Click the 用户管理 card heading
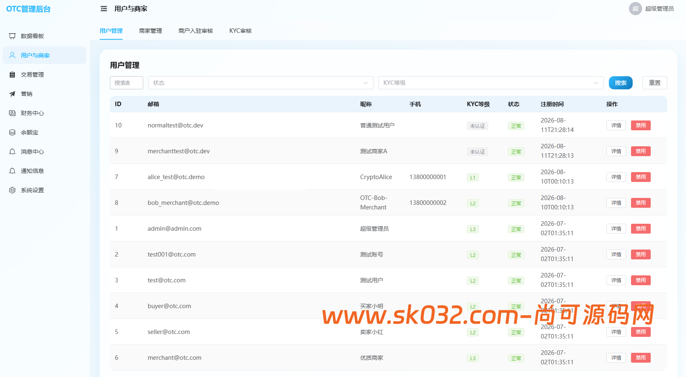The image size is (686, 377). point(125,65)
